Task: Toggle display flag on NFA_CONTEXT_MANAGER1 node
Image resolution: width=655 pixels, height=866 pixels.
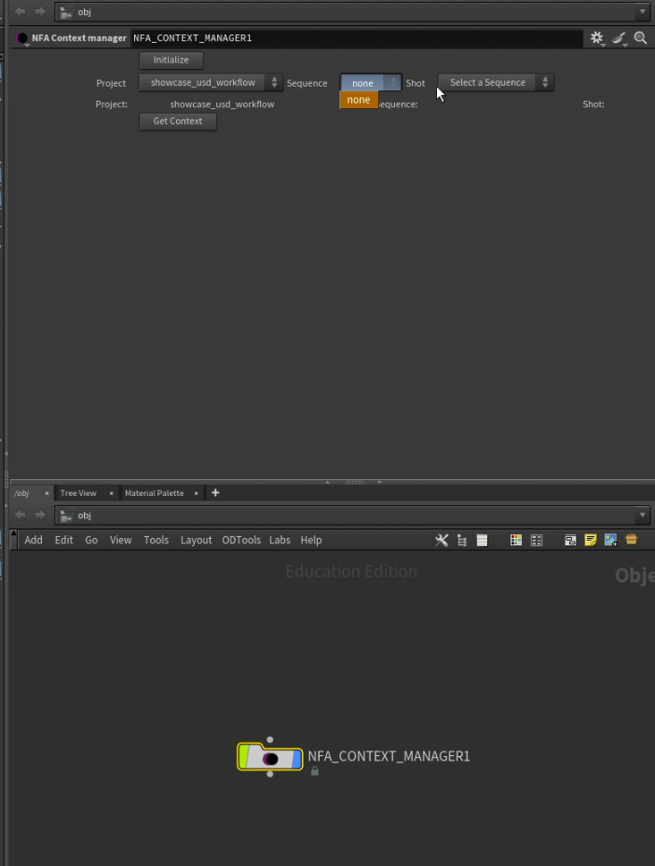Action: tap(297, 758)
